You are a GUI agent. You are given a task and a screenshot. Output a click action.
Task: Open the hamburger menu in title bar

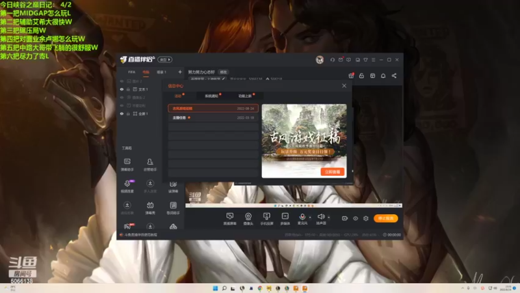[x=373, y=60]
